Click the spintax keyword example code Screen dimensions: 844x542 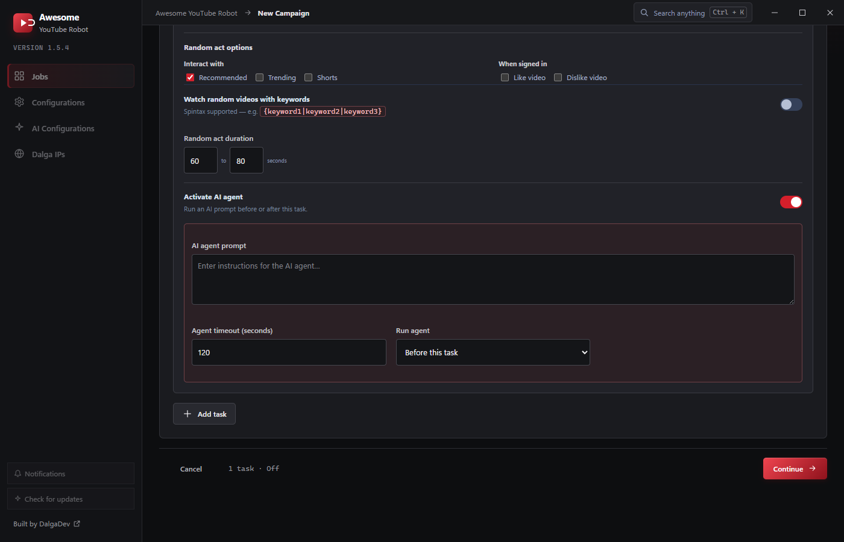323,111
